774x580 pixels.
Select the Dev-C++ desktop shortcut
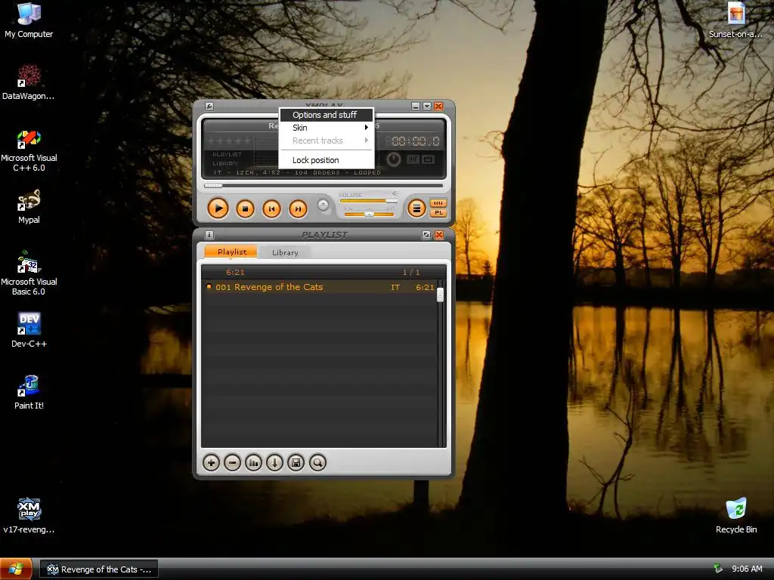29,330
